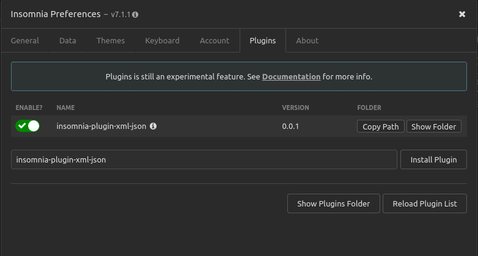Click Reload Plugin List button

tap(425, 203)
